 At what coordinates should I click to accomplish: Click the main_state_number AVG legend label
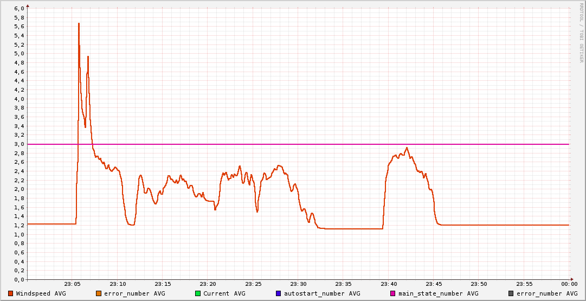pos(438,293)
